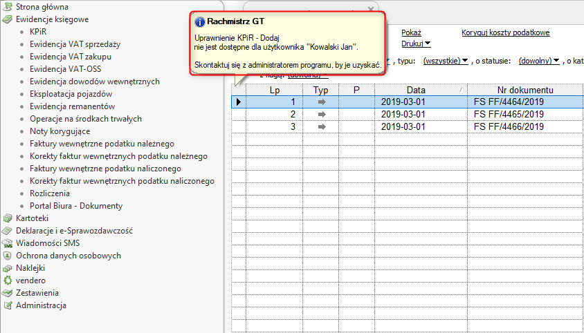The width and height of the screenshot is (584, 333).
Task: Click the Deklaracje i e-Sprawozdawczość icon
Action: [x=7, y=231]
